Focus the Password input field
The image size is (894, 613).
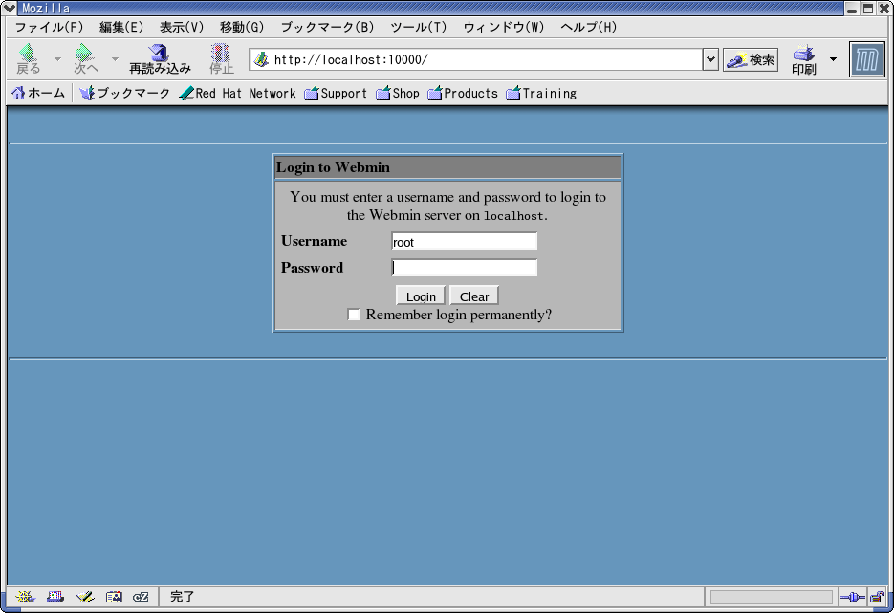coord(464,268)
